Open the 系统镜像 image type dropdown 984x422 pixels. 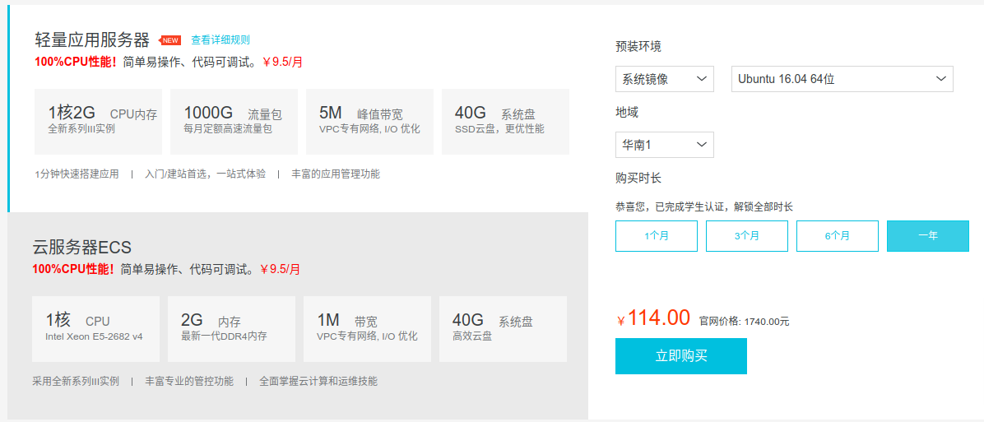pyautogui.click(x=665, y=79)
